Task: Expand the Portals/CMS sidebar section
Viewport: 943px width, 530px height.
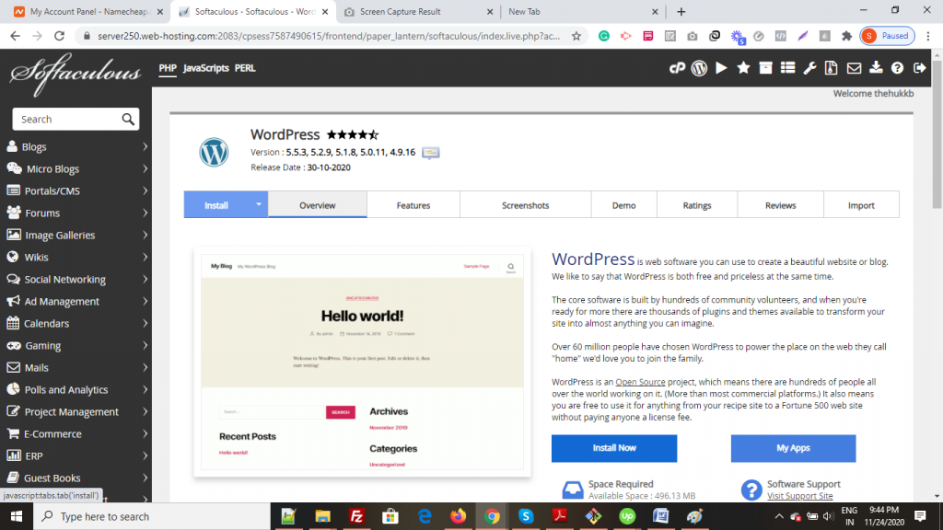Action: [49, 190]
